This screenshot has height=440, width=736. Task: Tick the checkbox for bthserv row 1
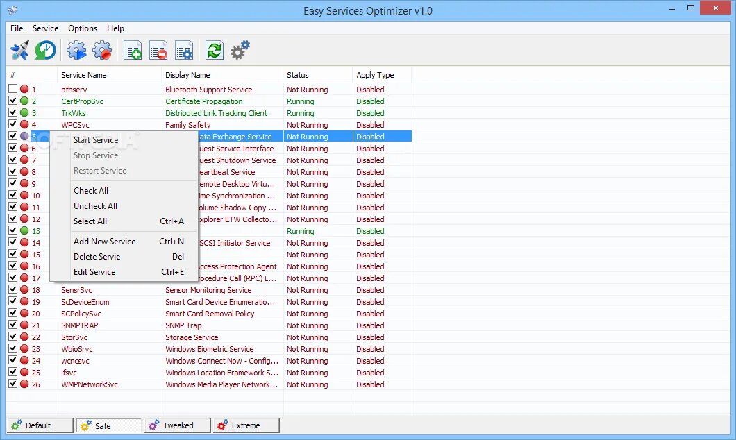[12, 89]
